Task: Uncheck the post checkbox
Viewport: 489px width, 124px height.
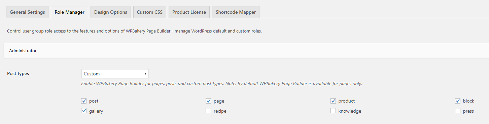Action: coord(84,101)
